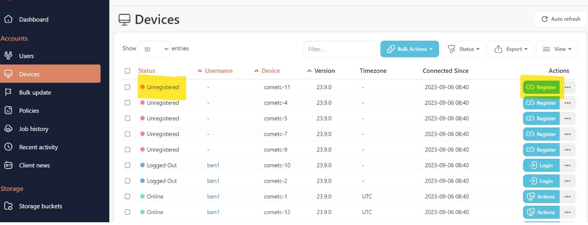Click the Recent activity clock icon
The image size is (588, 225).
click(8, 147)
